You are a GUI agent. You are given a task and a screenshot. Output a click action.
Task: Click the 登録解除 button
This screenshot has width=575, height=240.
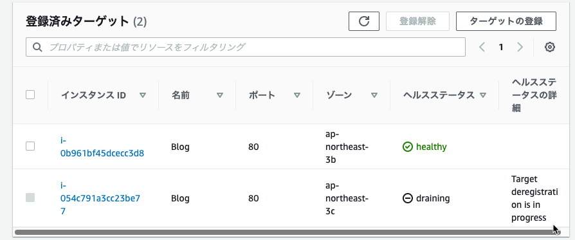[417, 21]
